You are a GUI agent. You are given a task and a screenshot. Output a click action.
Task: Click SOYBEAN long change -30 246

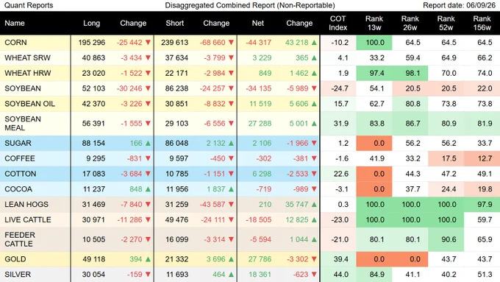click(129, 88)
